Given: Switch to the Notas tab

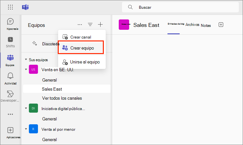Looking at the screenshot, I should pos(206,25).
